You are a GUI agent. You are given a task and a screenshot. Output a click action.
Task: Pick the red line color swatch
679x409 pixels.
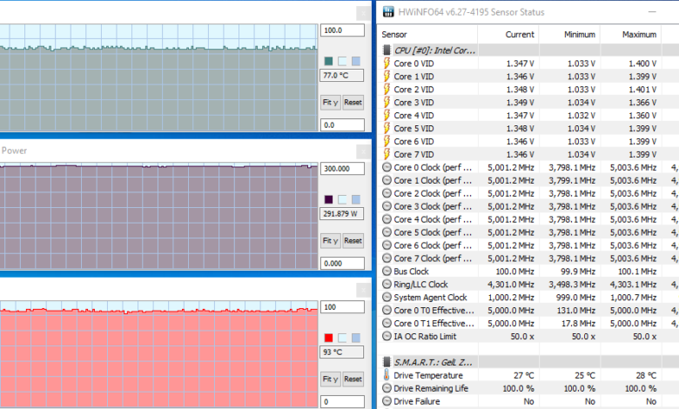point(329,338)
